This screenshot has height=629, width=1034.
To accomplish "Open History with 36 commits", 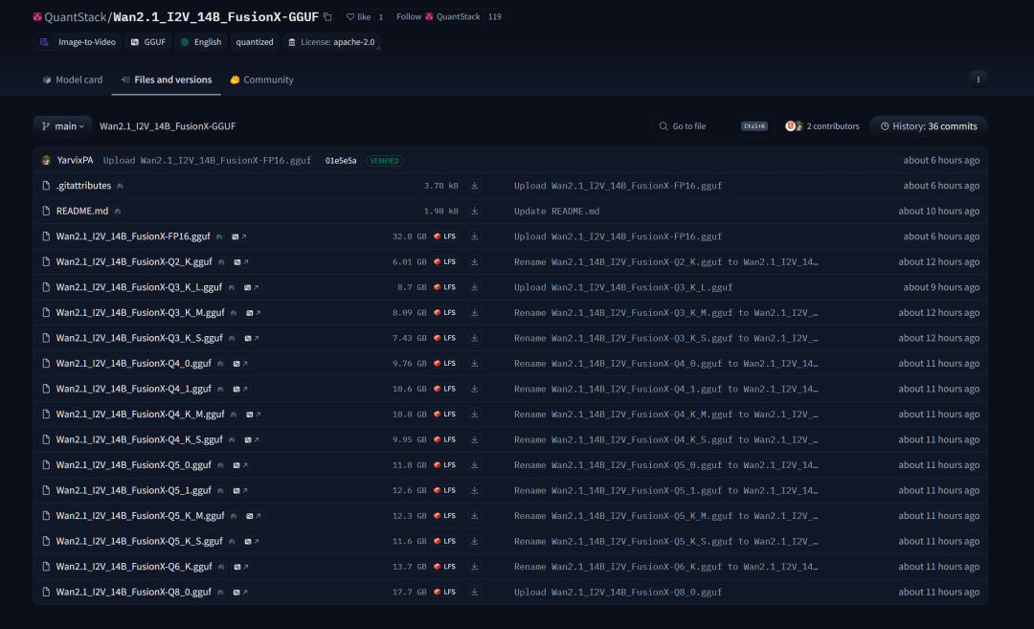I will (x=929, y=126).
